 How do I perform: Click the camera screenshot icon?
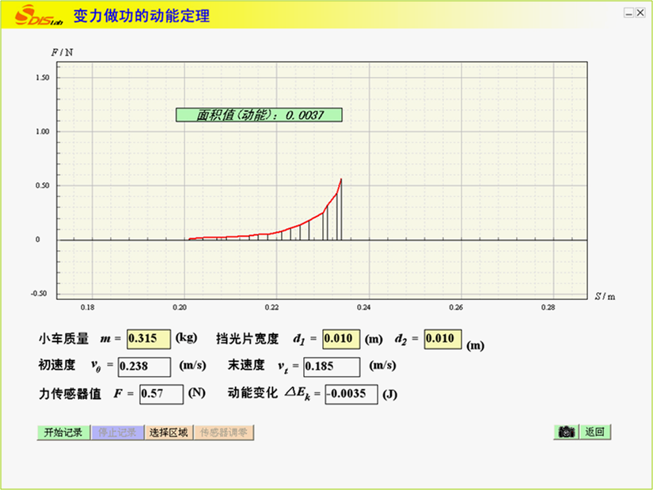[565, 432]
